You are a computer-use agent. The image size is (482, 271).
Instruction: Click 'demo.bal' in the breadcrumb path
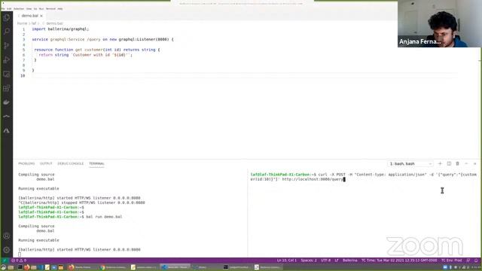pyautogui.click(x=54, y=23)
